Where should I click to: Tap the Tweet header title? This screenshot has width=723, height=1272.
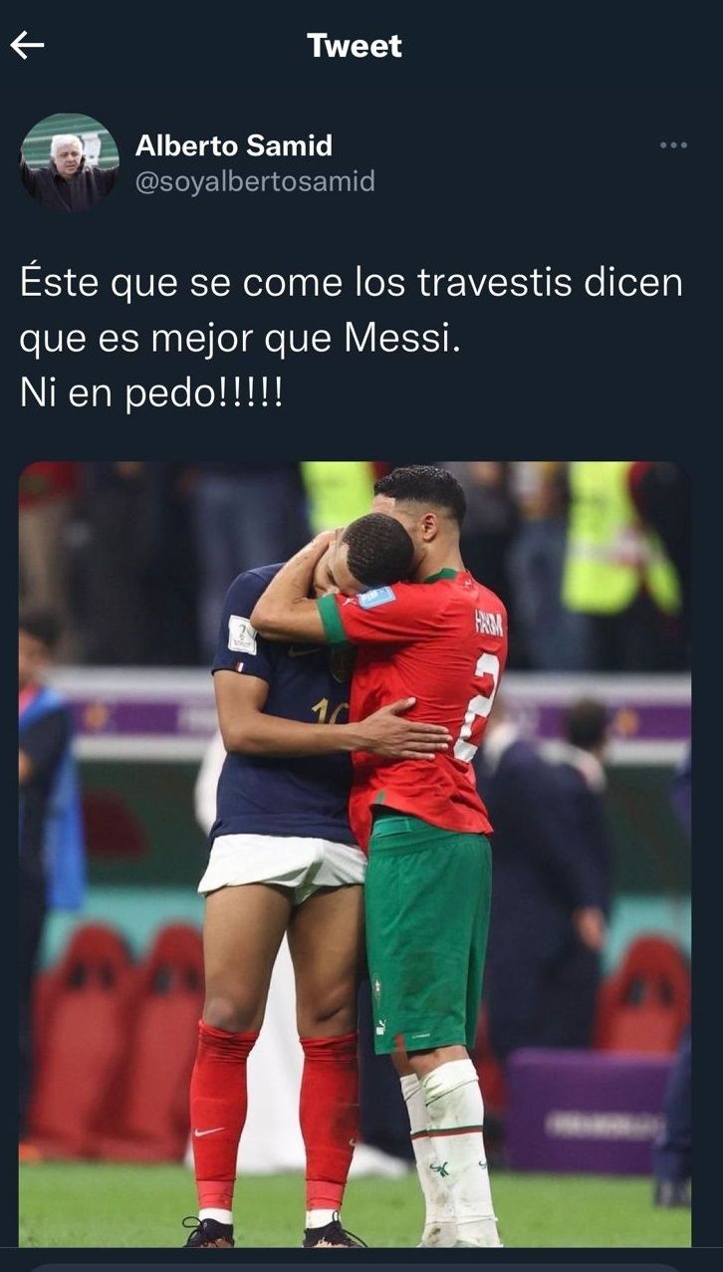pyautogui.click(x=355, y=45)
